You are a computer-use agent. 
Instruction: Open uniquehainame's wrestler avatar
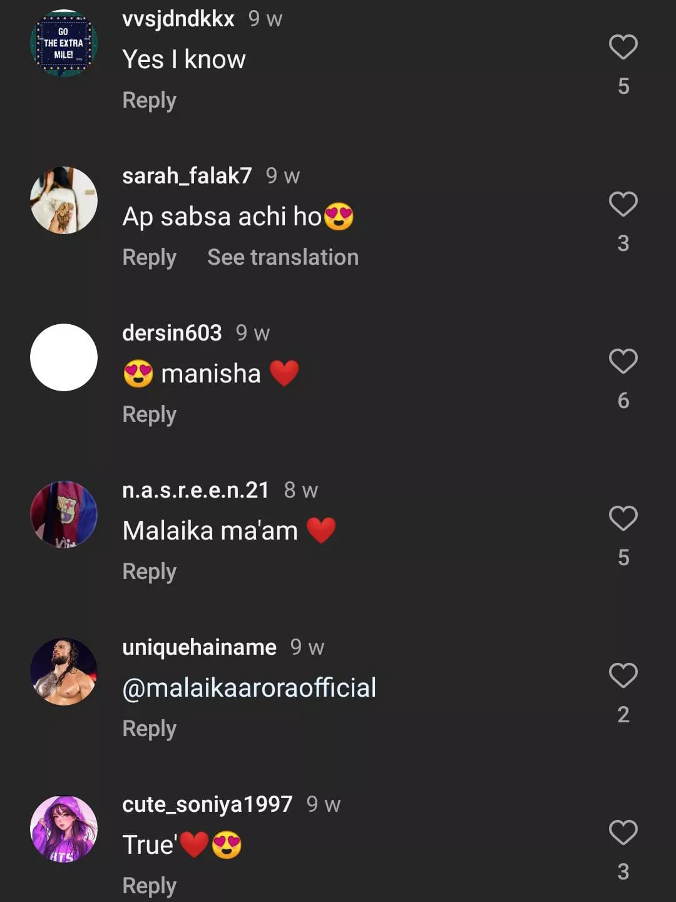click(64, 672)
